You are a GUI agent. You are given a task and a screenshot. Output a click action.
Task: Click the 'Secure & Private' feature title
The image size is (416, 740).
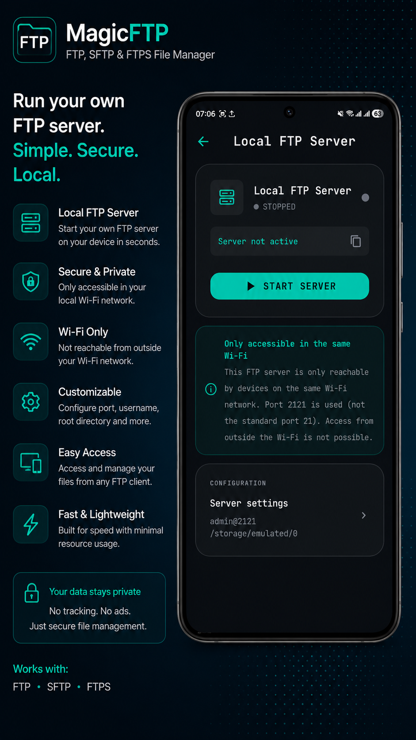[x=97, y=272]
